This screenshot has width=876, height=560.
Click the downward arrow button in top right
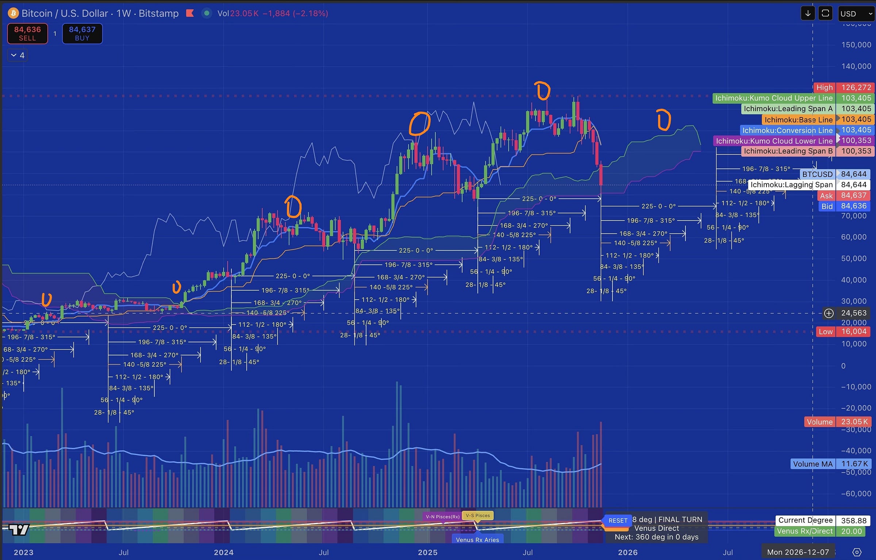[x=808, y=14]
